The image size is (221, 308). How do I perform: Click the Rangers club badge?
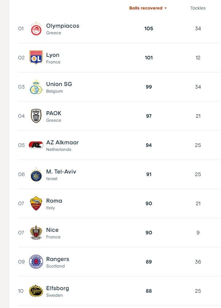coord(36,262)
